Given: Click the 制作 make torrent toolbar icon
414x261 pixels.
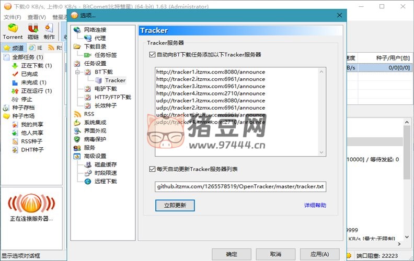Looking at the screenshot, I should click(49, 31).
